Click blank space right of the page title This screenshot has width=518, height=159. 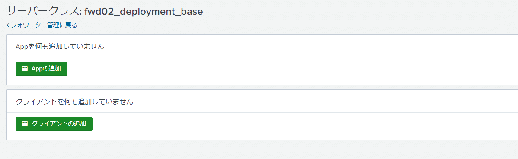[360, 11]
